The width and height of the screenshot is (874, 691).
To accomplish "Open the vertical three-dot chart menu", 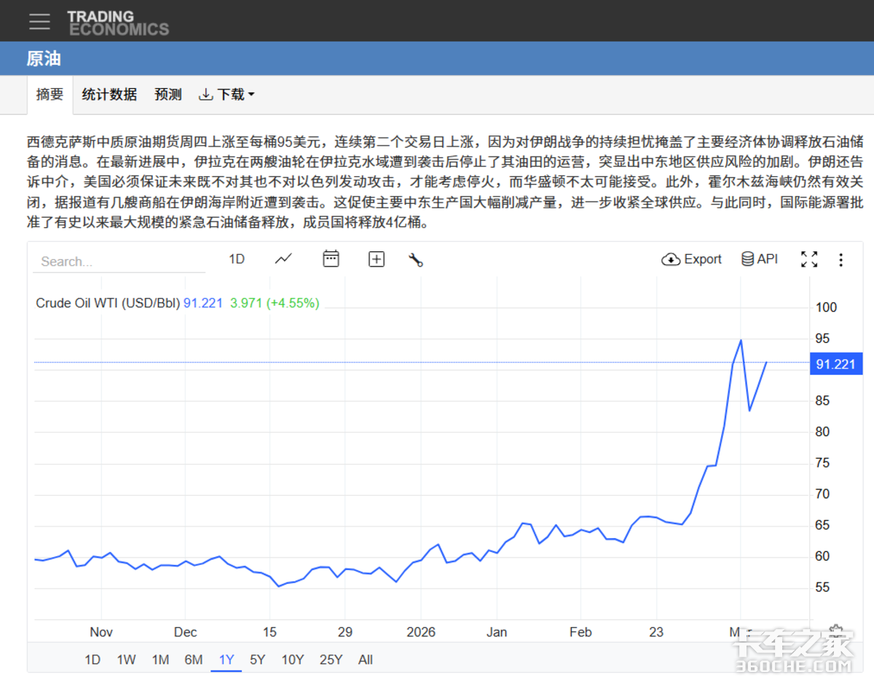I will click(x=841, y=260).
